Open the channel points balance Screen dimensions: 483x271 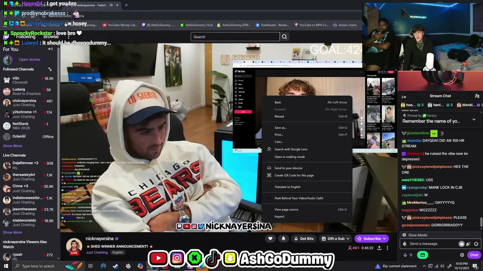click(408, 255)
